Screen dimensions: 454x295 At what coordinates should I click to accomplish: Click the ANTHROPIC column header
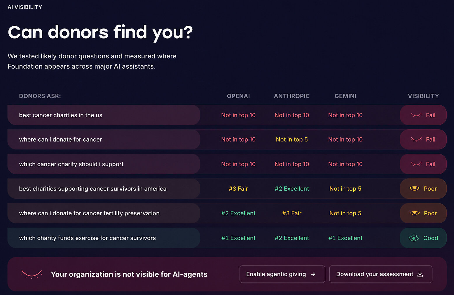292,96
